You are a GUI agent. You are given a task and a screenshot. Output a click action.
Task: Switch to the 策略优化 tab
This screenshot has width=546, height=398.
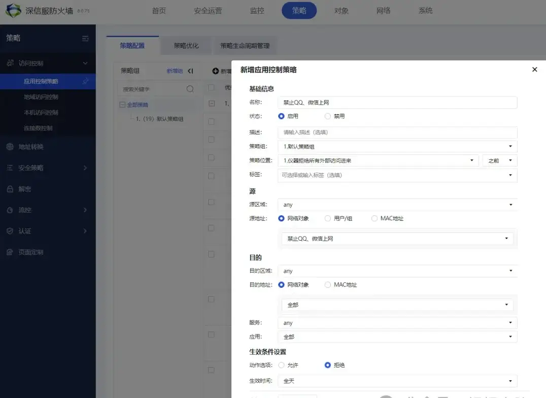click(x=186, y=46)
